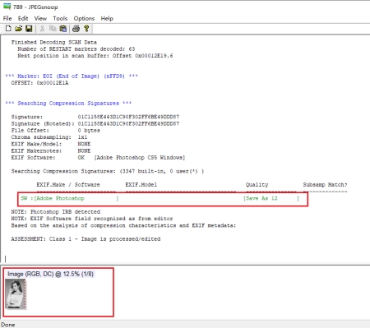Open the Help menu
Screen dimensions: 370x328
tap(107, 18)
